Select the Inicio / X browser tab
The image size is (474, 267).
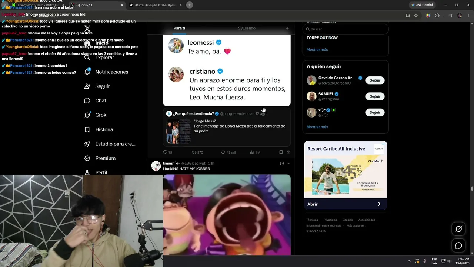point(97,5)
